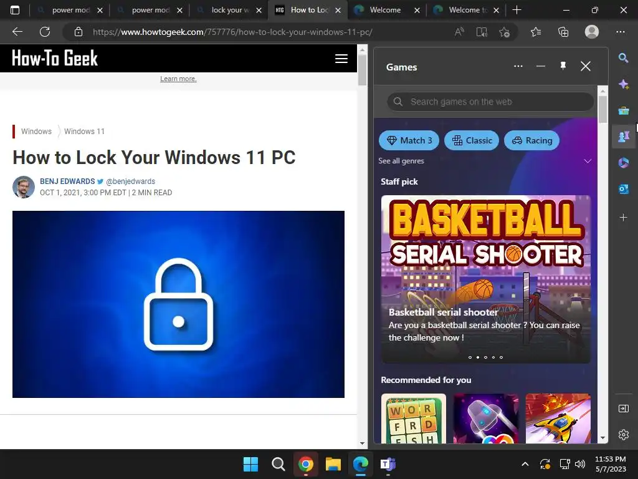Open the Favorites list

536,32
